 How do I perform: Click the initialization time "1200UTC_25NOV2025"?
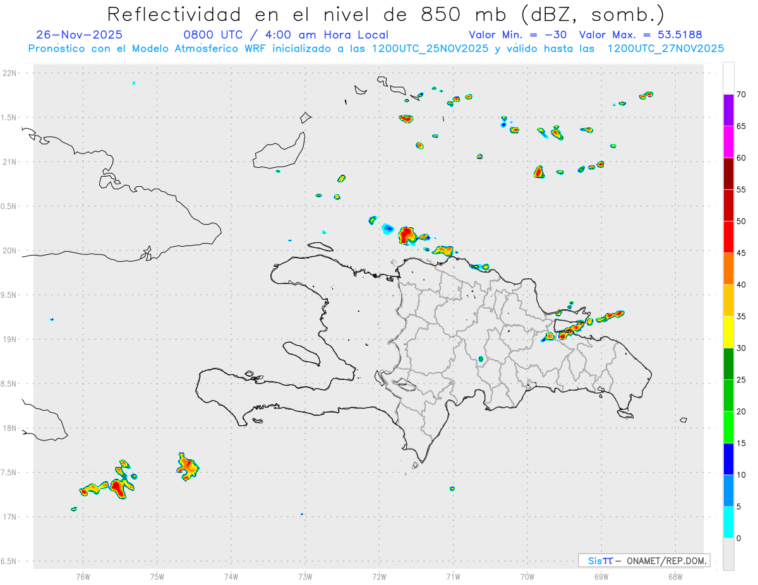tap(430, 49)
